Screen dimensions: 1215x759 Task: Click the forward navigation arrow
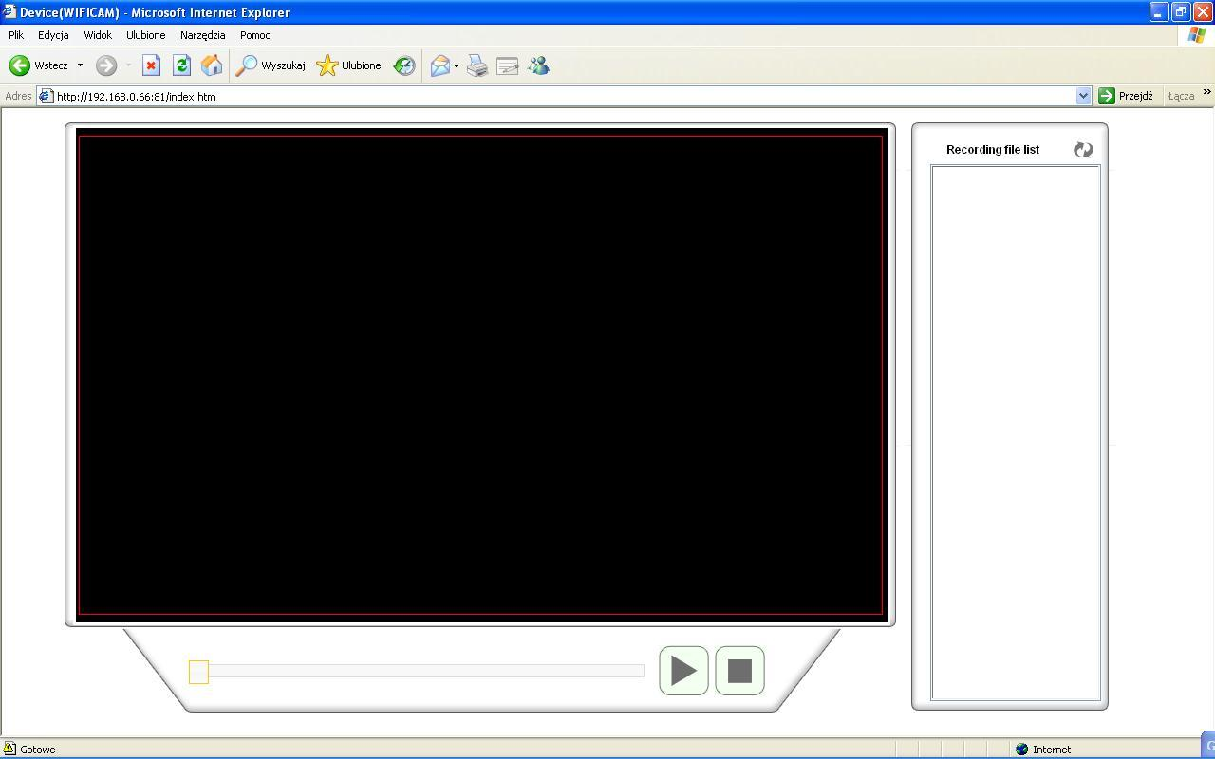coord(106,65)
